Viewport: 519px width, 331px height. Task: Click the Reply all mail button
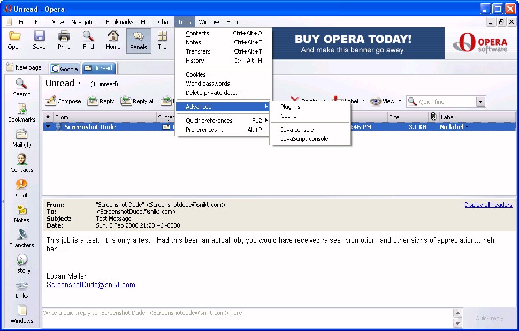point(138,101)
